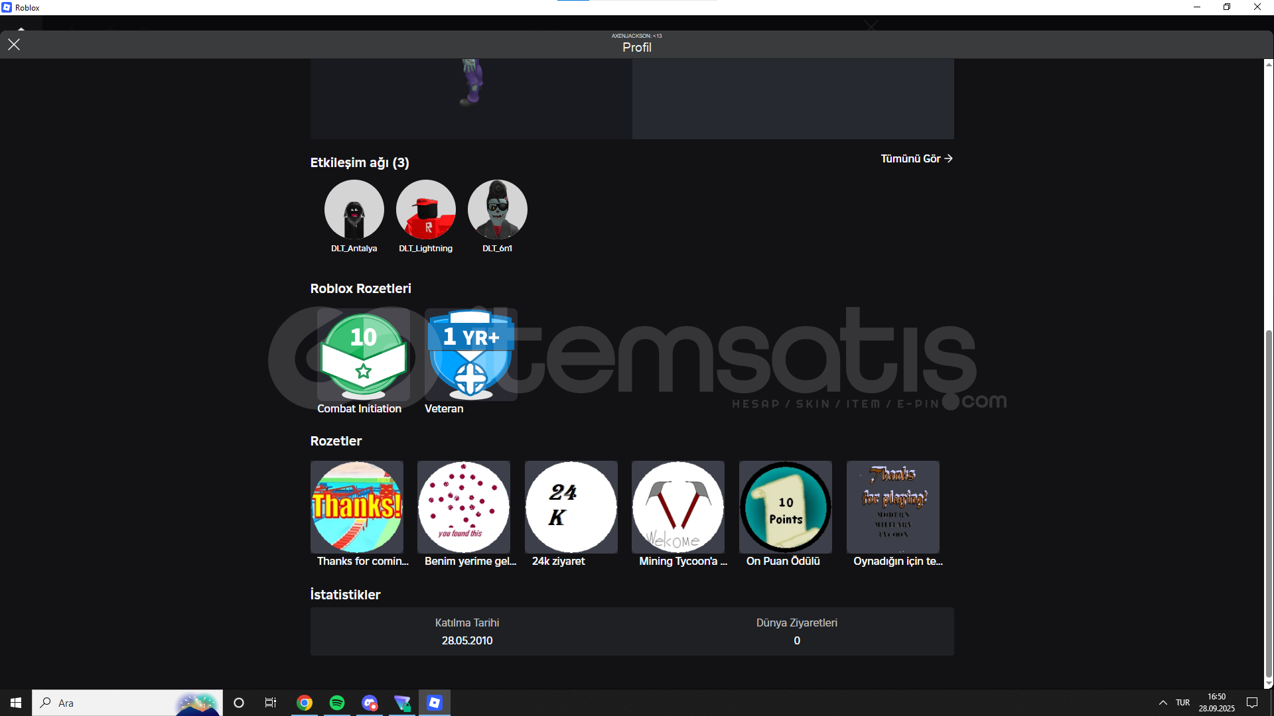Click the 'Benim yerime gel...' badge label
Screen dimensions: 1274x716
[x=470, y=562]
